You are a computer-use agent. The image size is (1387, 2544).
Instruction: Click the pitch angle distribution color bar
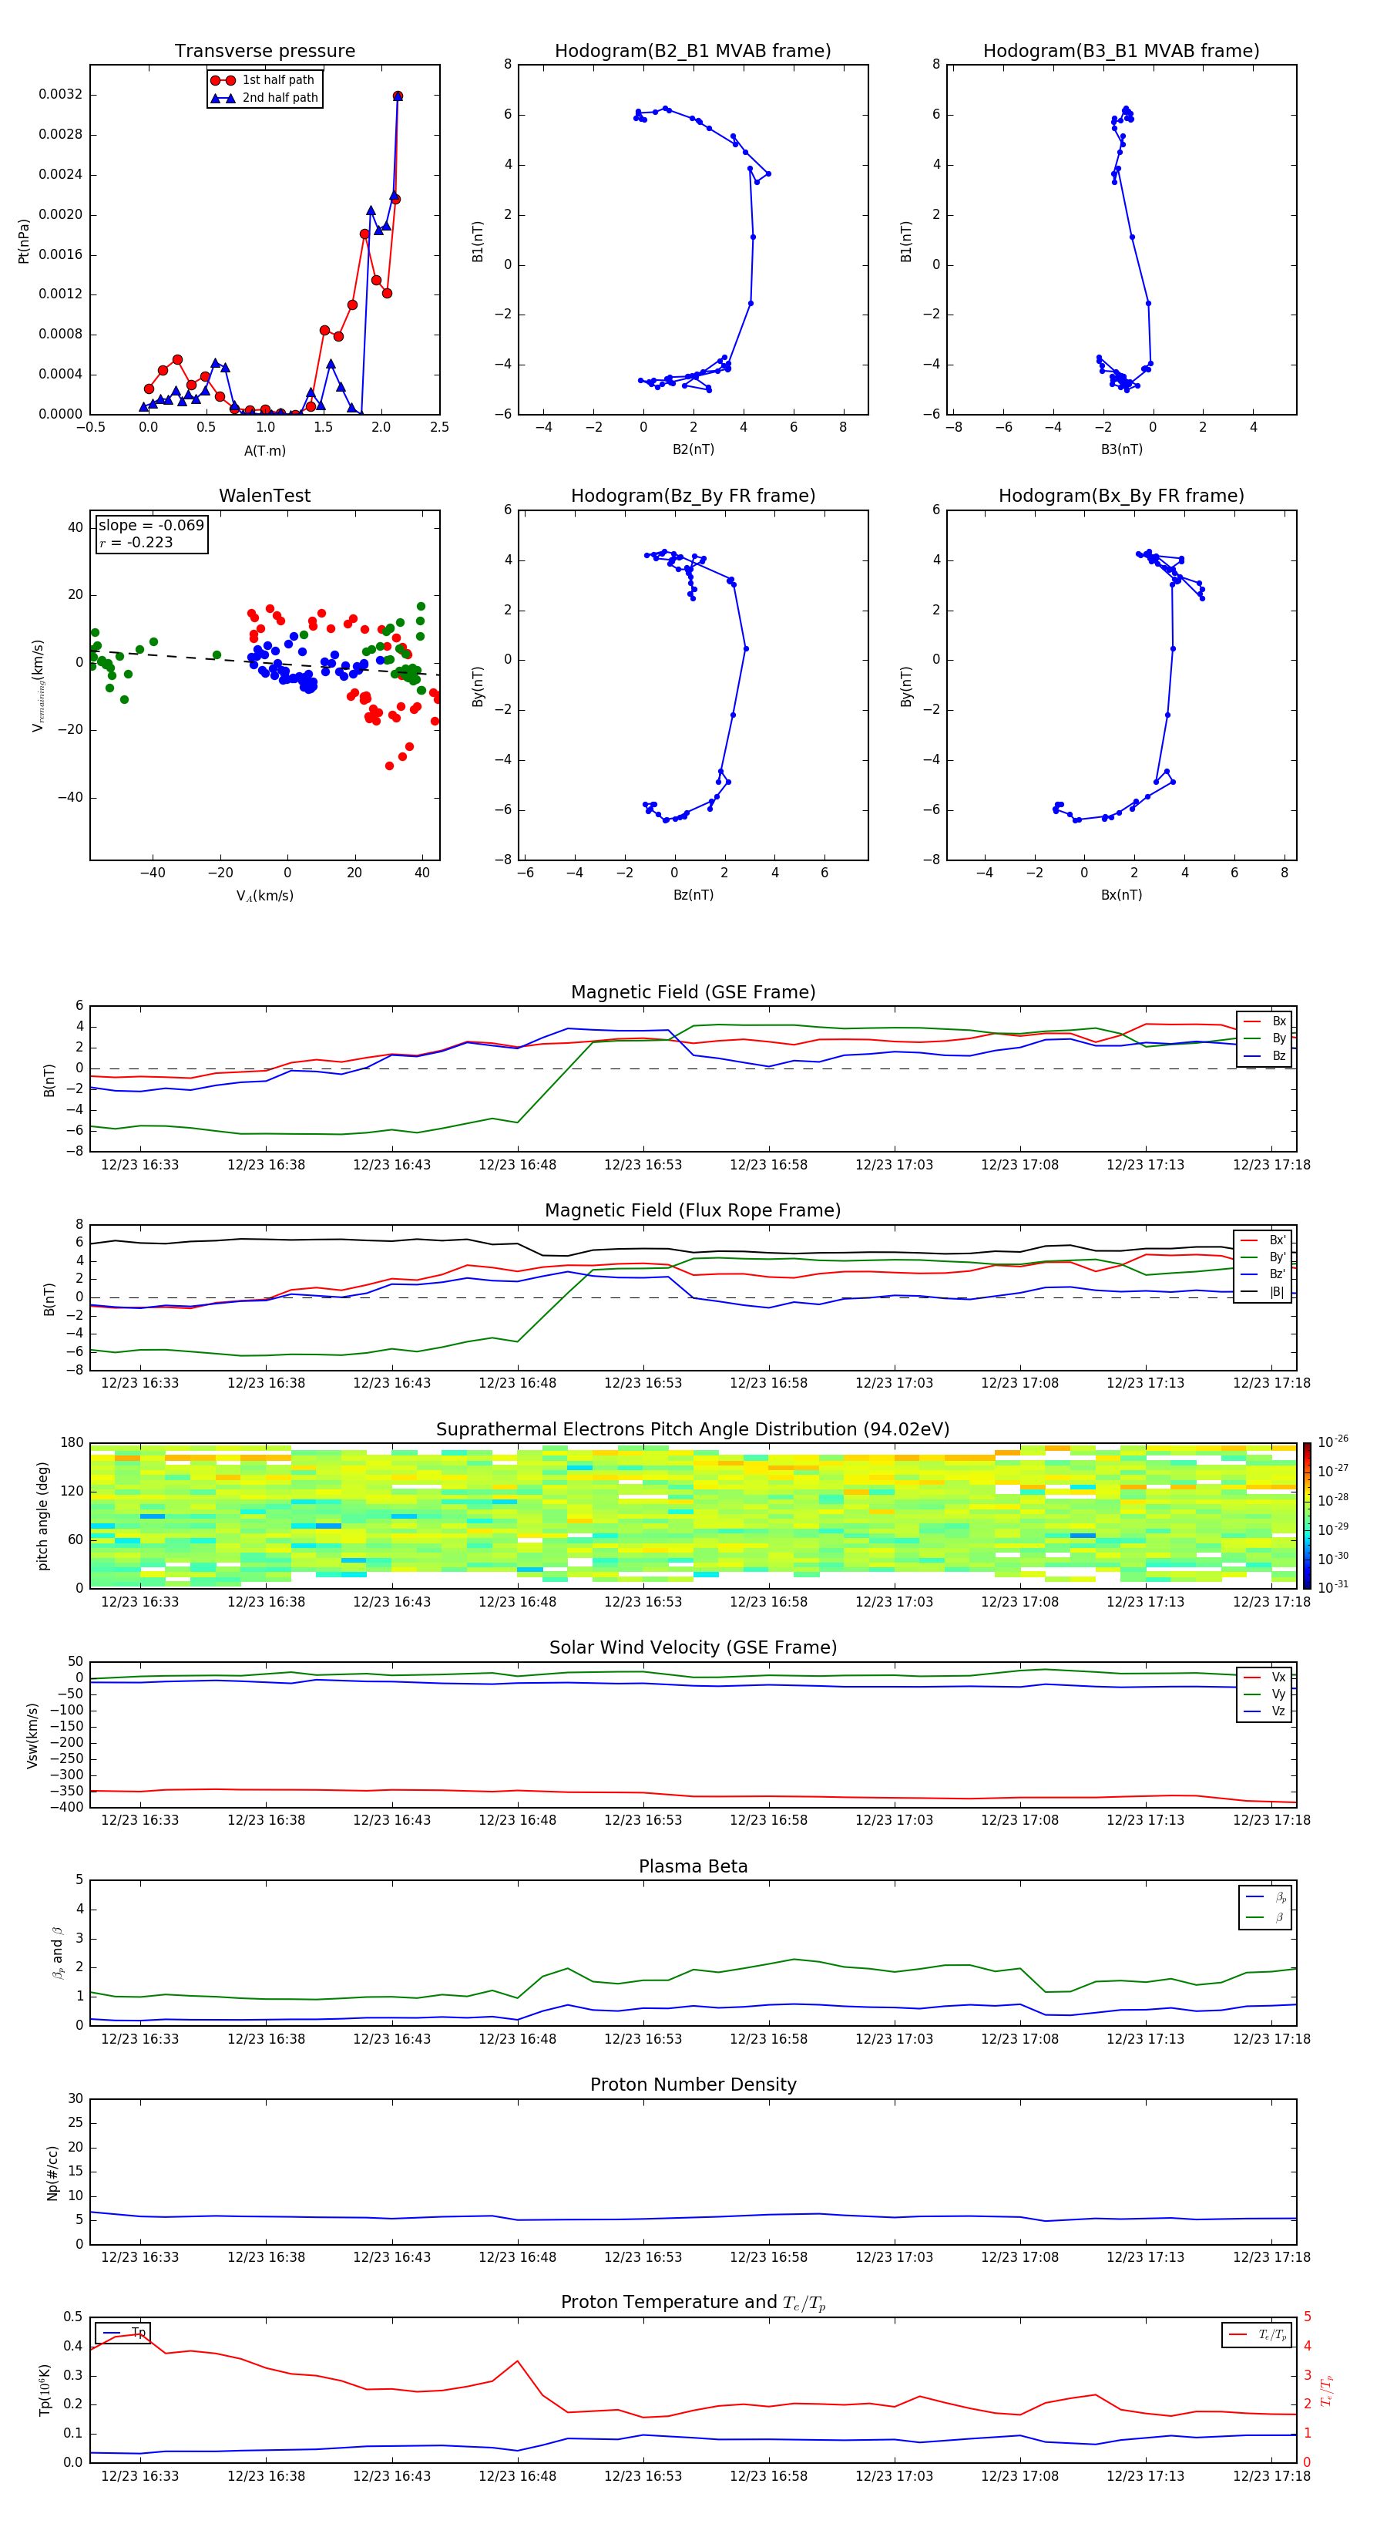[1307, 1516]
